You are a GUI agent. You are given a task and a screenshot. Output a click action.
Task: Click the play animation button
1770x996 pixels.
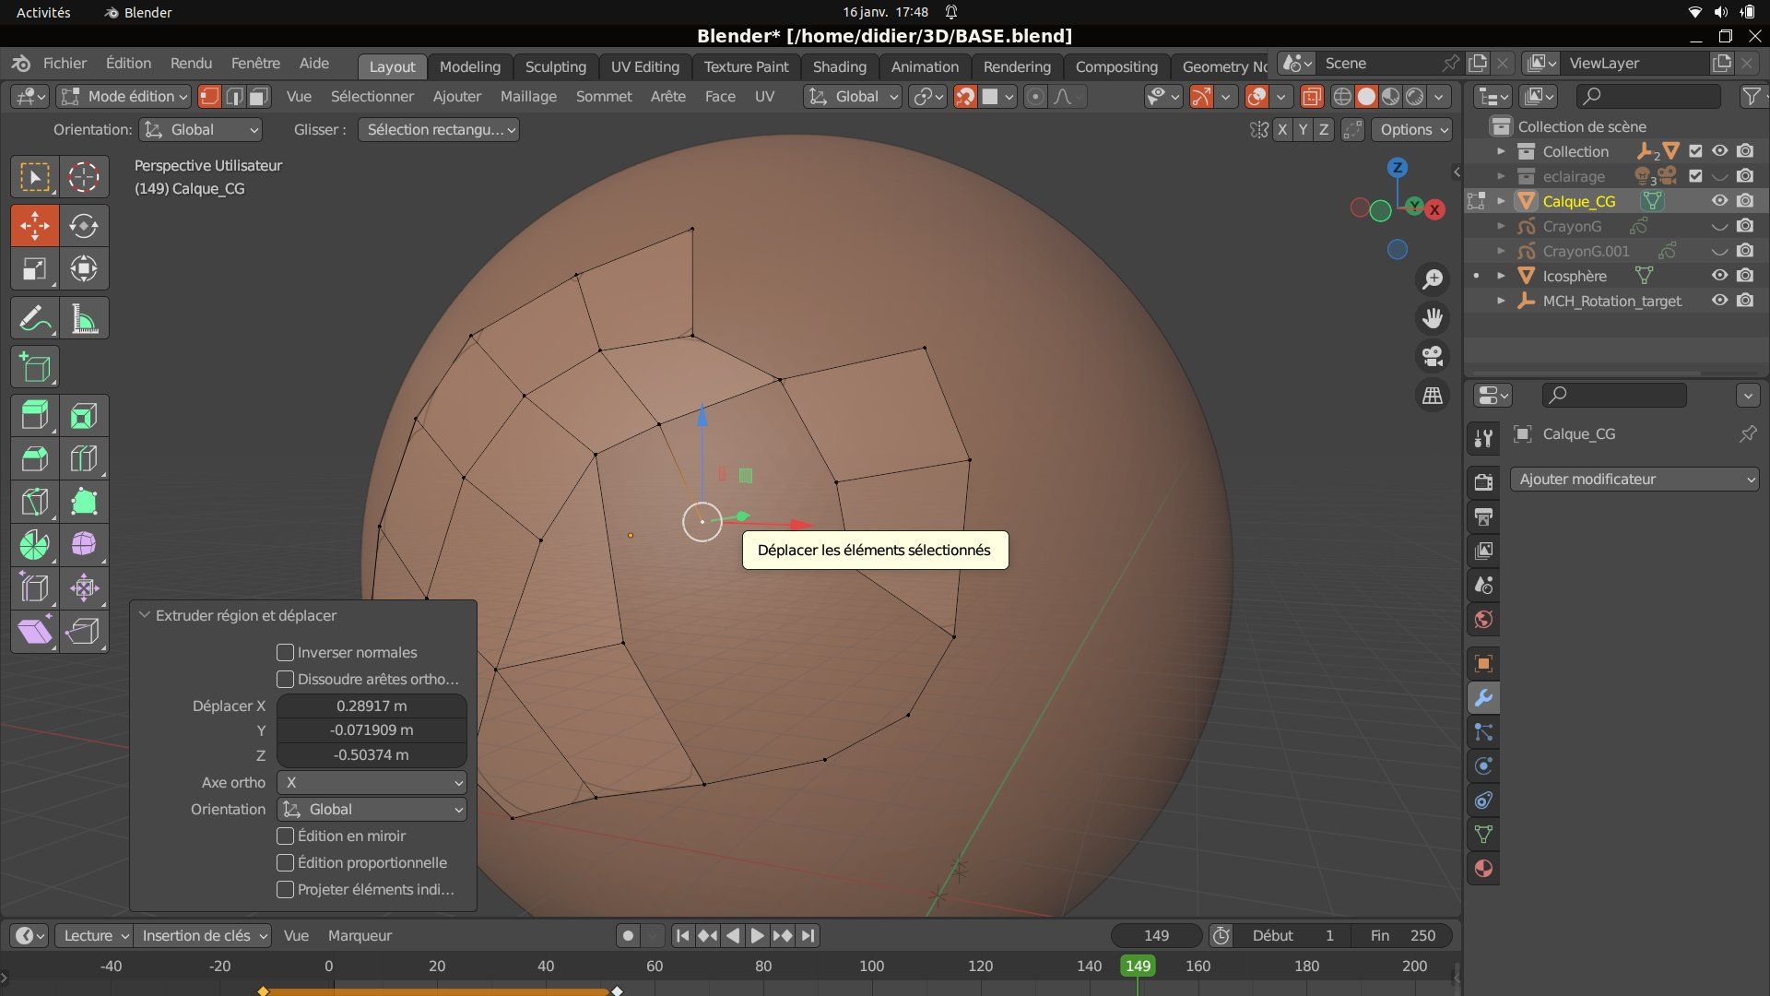(757, 935)
